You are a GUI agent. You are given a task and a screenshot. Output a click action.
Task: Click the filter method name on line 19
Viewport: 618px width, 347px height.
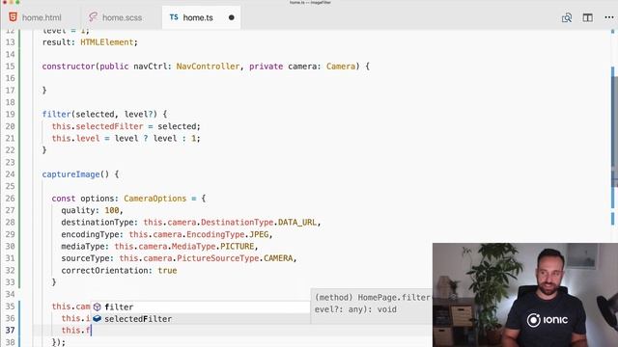pyautogui.click(x=56, y=114)
